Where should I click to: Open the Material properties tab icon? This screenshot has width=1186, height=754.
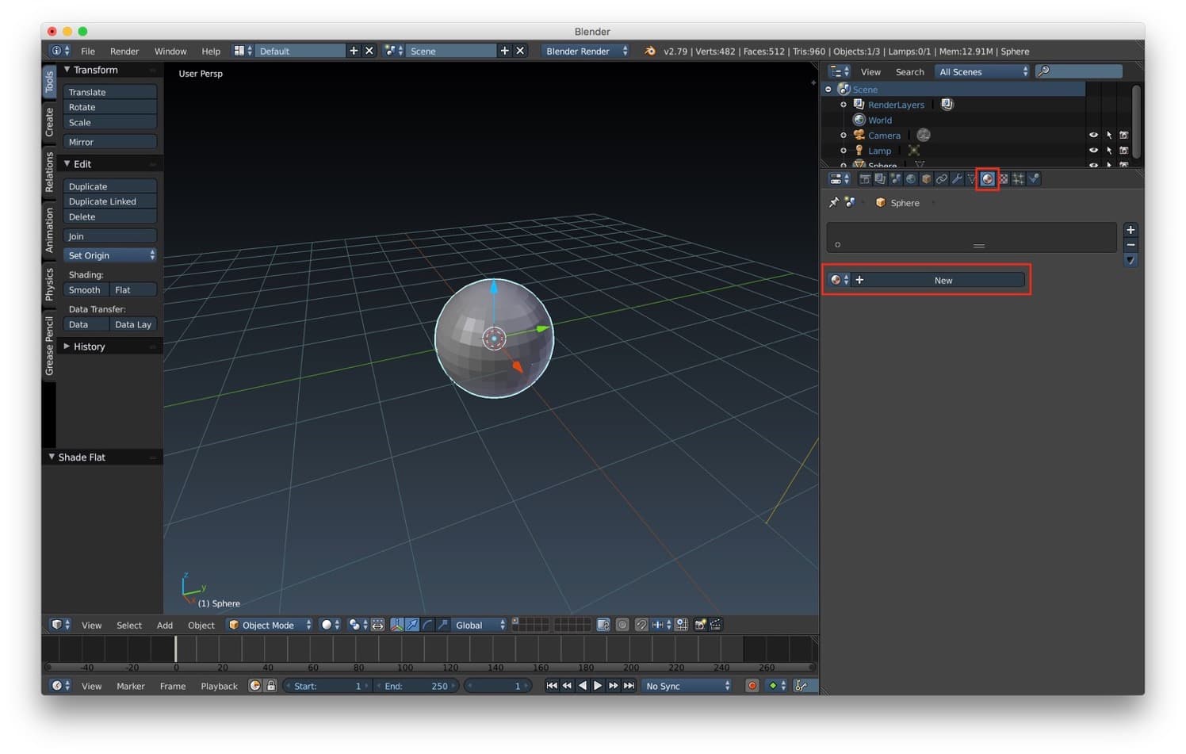(x=987, y=179)
